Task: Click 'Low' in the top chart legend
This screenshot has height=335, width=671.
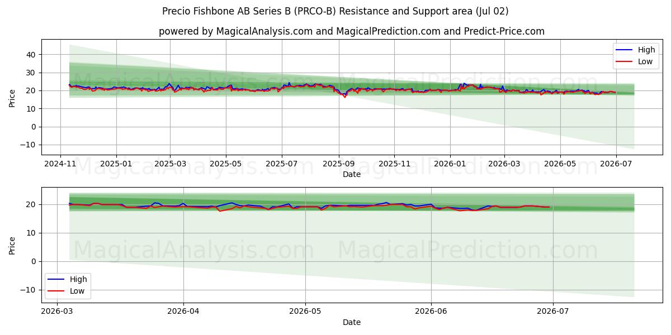Action: [x=645, y=61]
